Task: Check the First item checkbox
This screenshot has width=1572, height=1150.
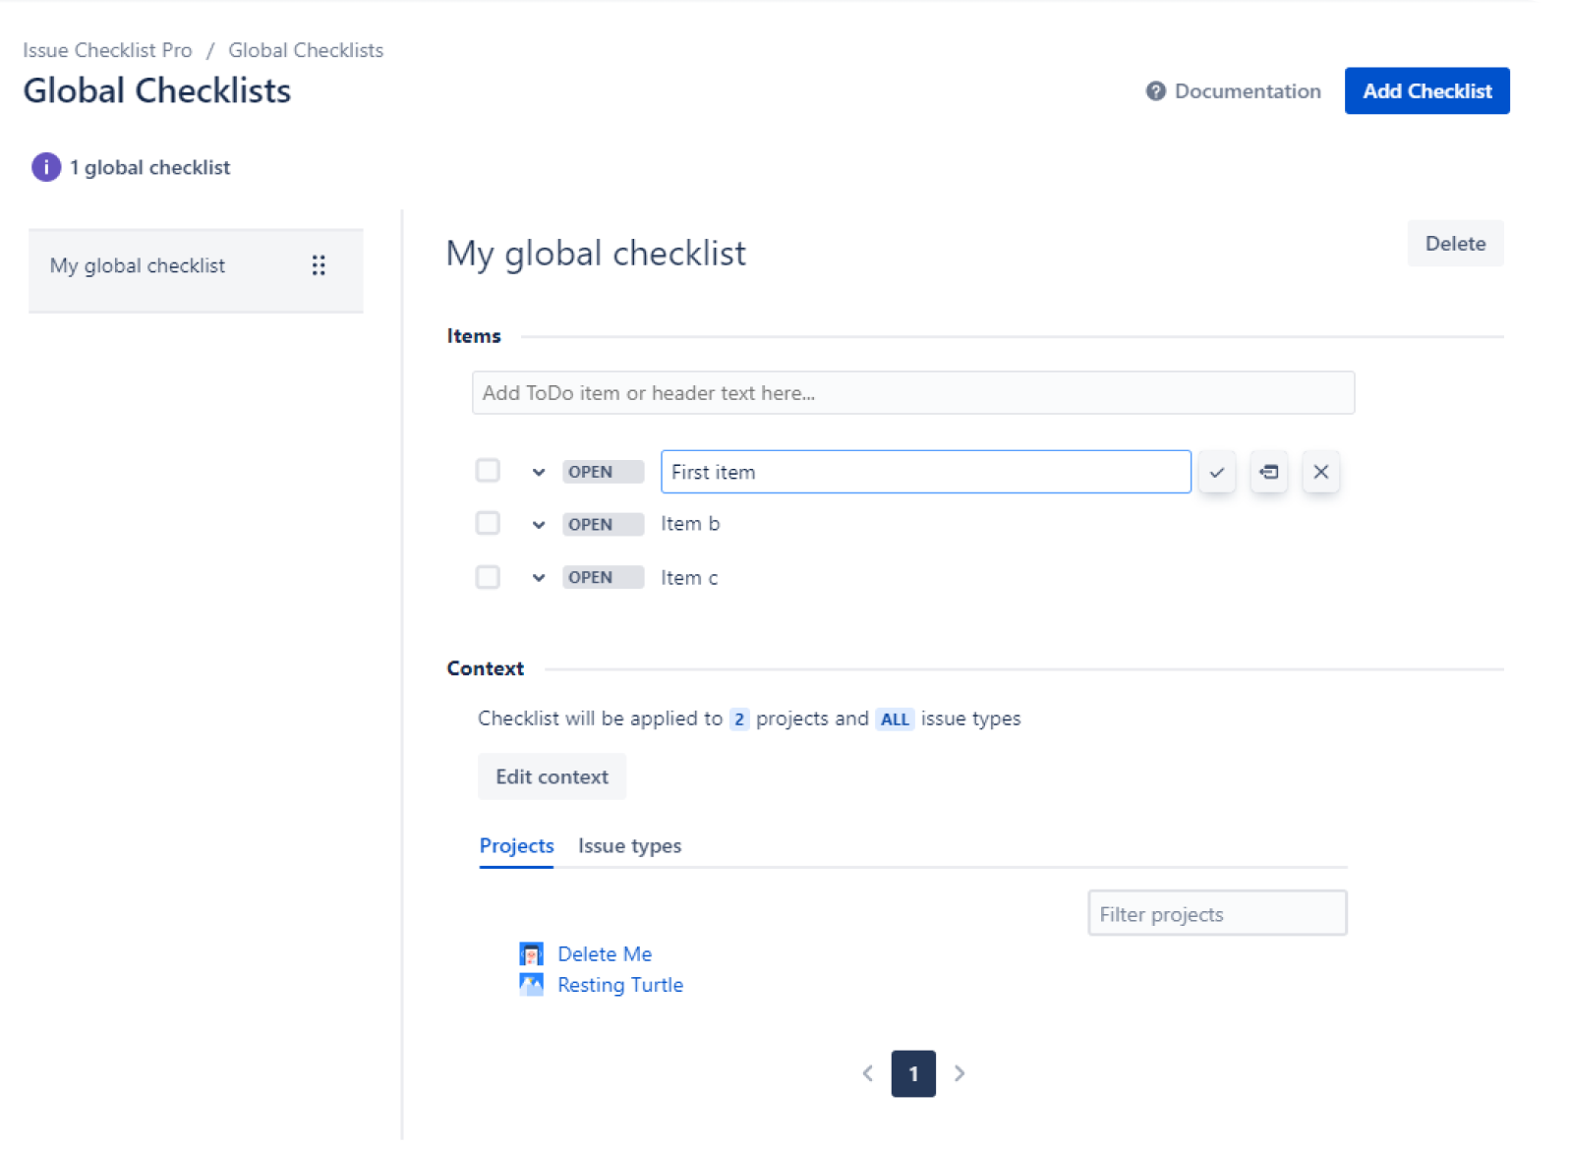Action: pyautogui.click(x=488, y=471)
